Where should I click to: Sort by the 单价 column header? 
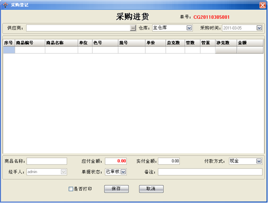point(155,43)
